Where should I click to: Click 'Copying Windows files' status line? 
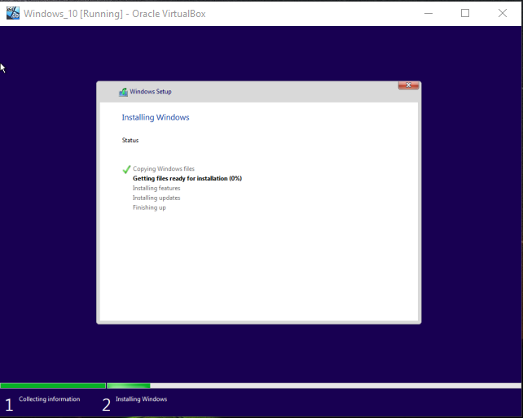coord(164,169)
